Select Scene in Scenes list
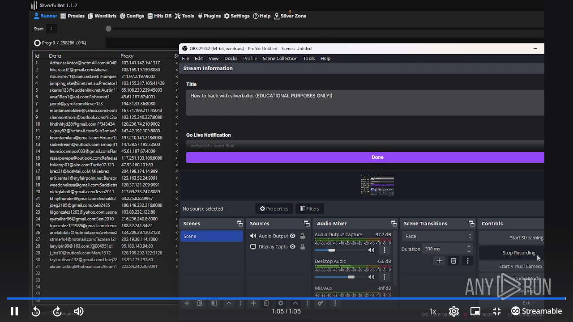 coord(212,236)
